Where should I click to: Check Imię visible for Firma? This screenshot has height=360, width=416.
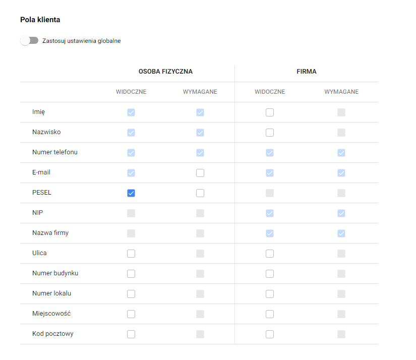(x=270, y=112)
